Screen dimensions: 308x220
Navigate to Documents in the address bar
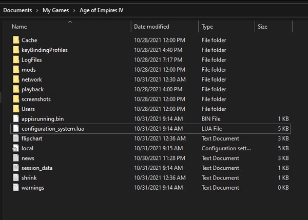(17, 10)
